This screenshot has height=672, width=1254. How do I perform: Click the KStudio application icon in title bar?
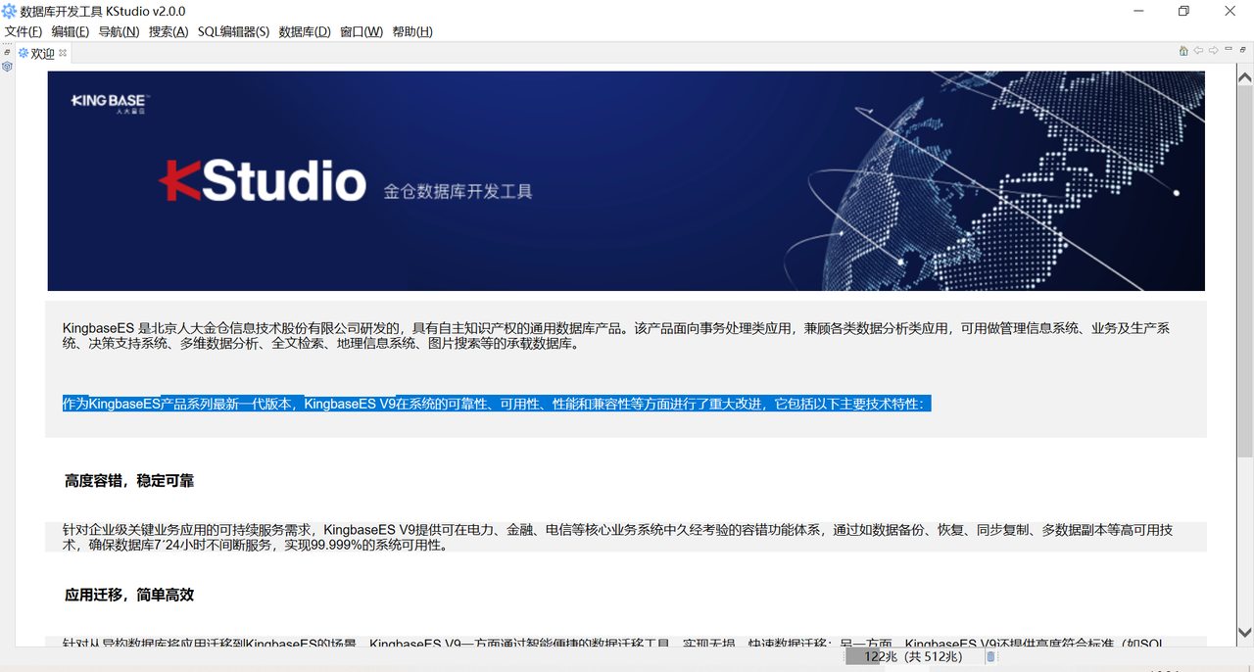(10, 11)
